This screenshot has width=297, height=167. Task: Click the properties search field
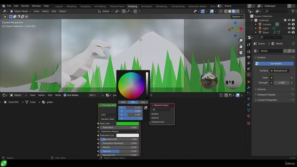coord(271,37)
